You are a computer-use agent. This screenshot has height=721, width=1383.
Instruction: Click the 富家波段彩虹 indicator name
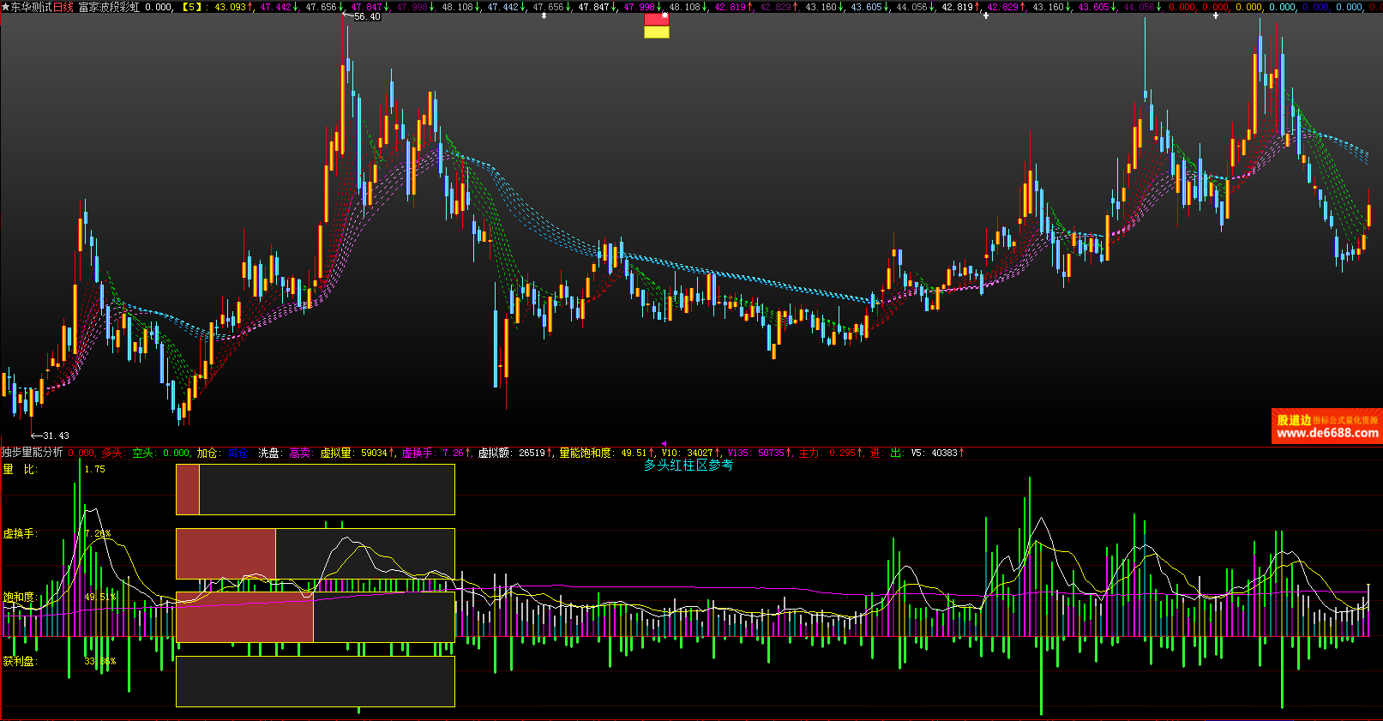[109, 7]
